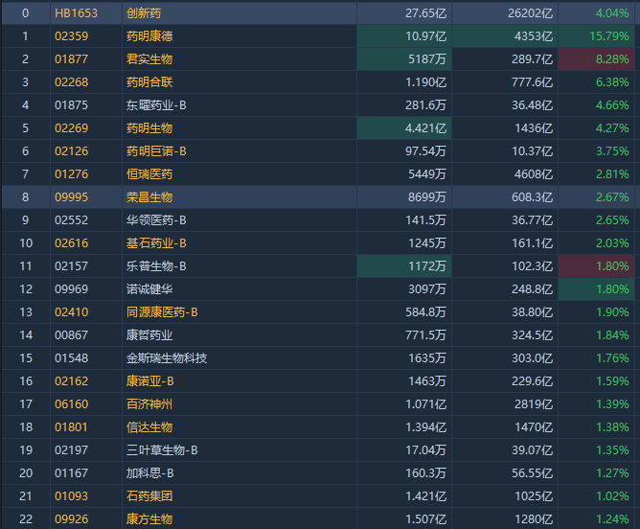This screenshot has height=529, width=640.
Task: Select 信达生物 stock name
Action: click(149, 427)
